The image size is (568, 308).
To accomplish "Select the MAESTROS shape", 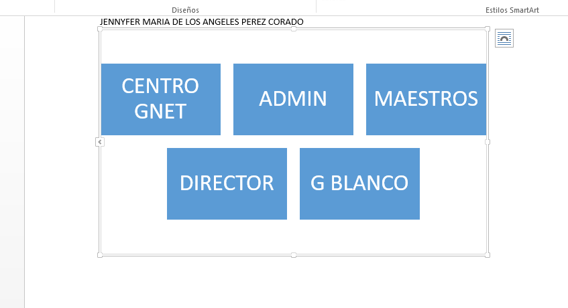I will tap(426, 99).
